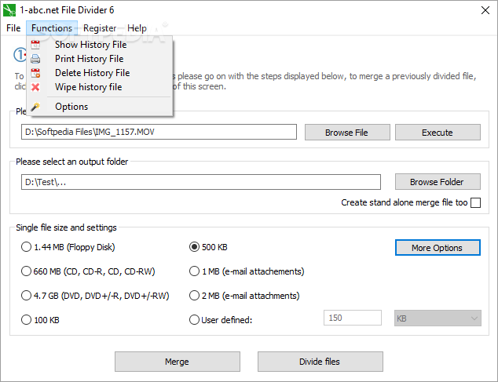Viewport: 498px width, 382px height.
Task: Click the Show History File calendar icon
Action: (35, 45)
